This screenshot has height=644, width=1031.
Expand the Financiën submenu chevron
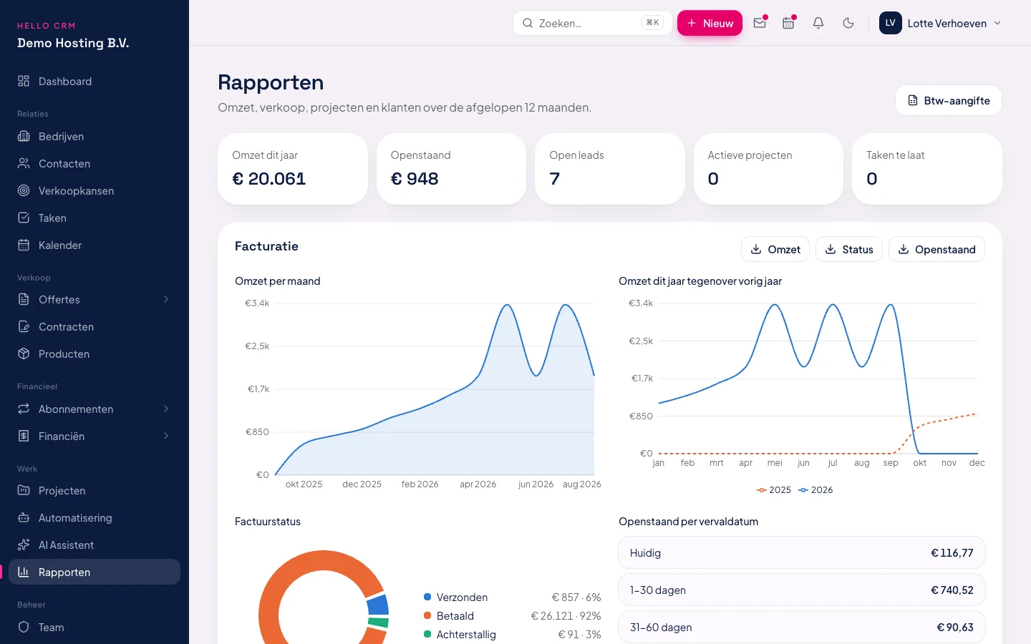166,436
